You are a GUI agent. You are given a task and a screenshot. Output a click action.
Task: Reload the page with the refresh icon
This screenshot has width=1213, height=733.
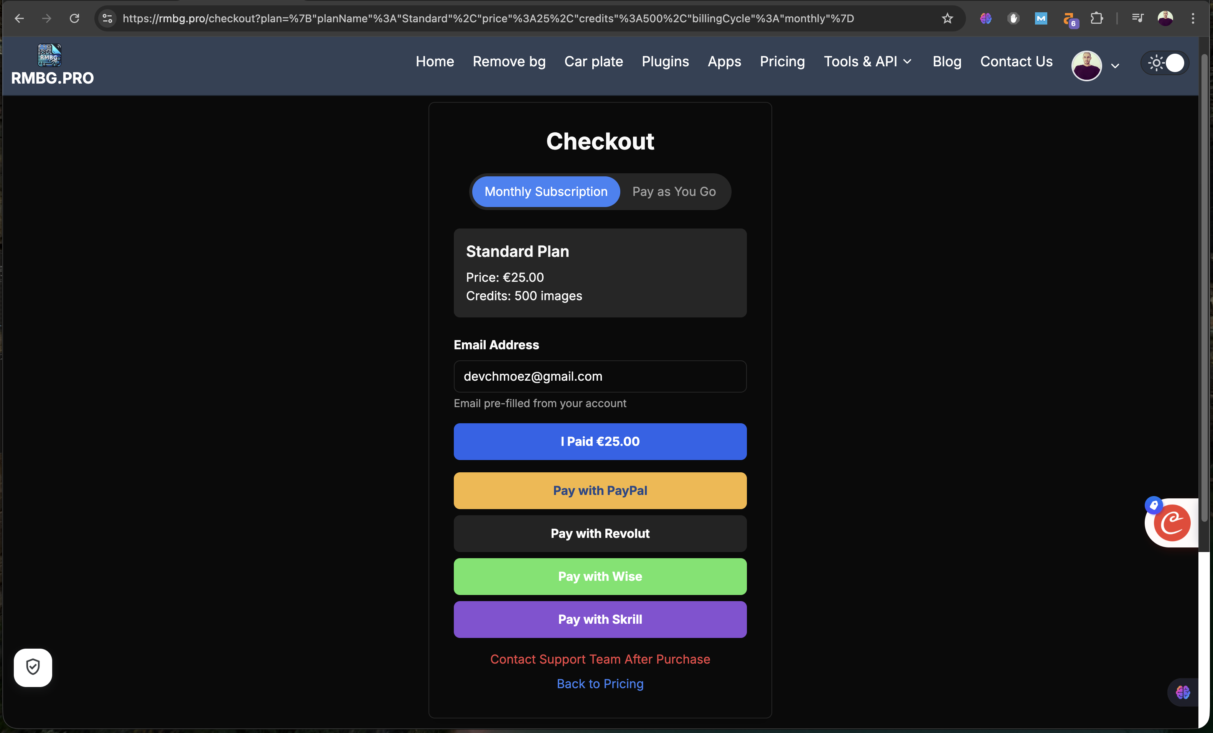(75, 18)
